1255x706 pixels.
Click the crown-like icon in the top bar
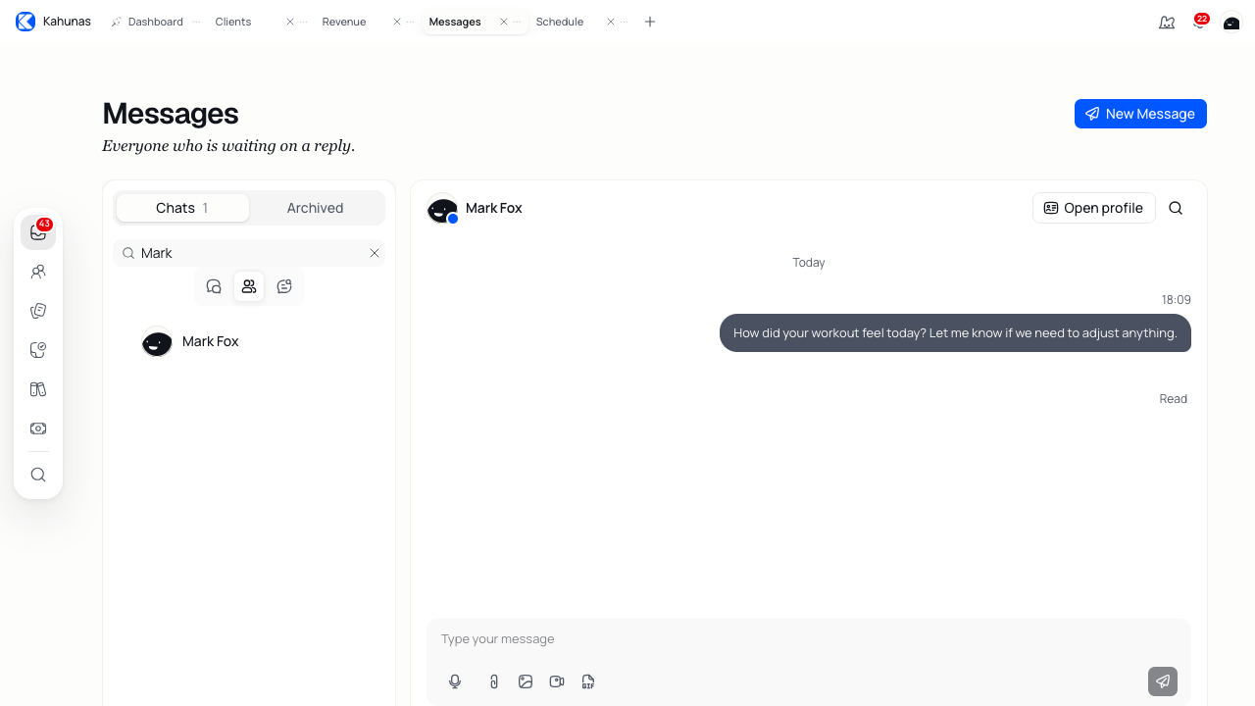[x=1167, y=22]
